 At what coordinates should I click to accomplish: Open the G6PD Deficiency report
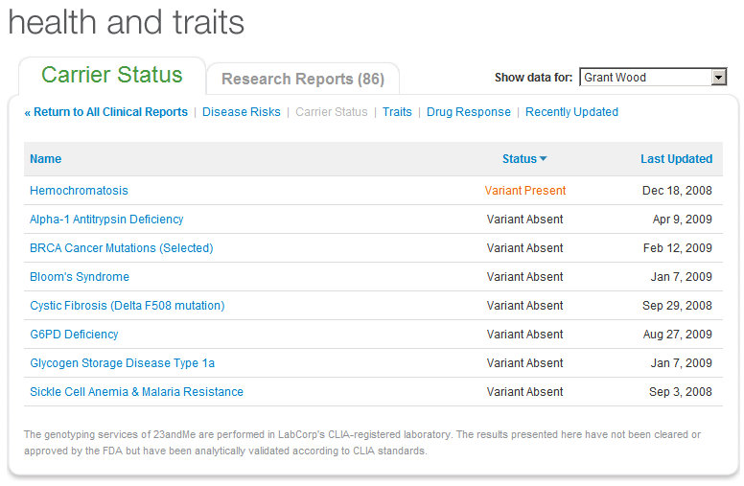tap(74, 335)
